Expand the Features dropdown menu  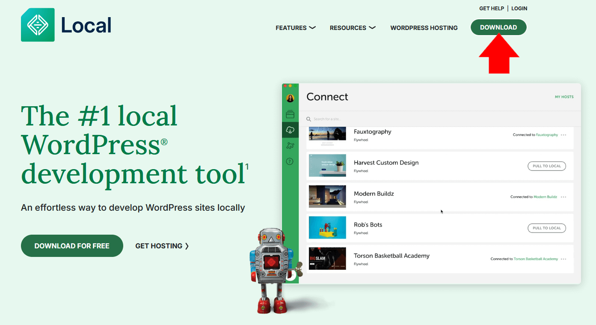pos(295,28)
